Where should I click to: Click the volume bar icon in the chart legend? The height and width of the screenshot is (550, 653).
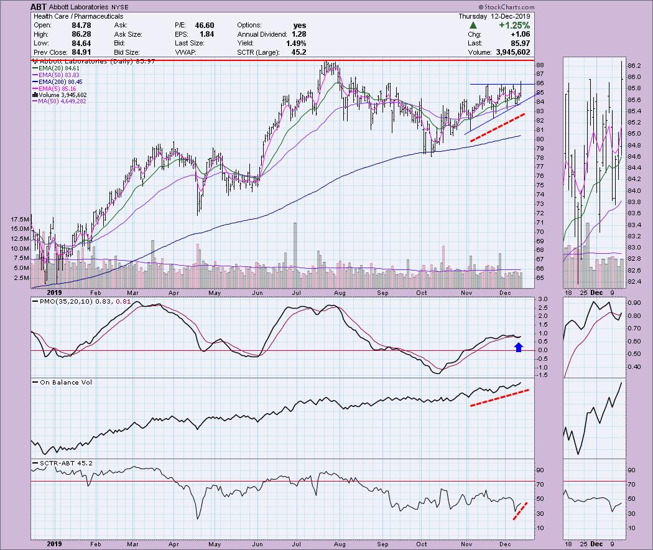click(x=35, y=95)
